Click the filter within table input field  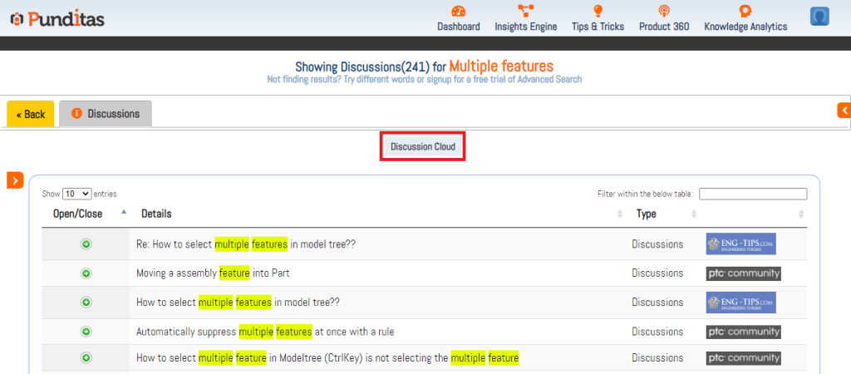coord(752,194)
